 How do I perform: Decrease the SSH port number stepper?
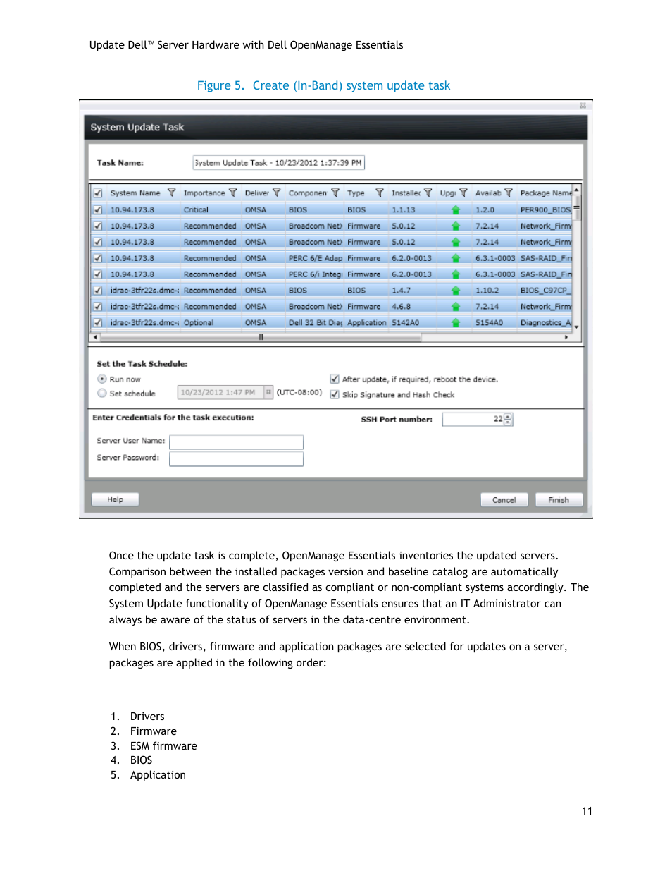[x=509, y=422]
